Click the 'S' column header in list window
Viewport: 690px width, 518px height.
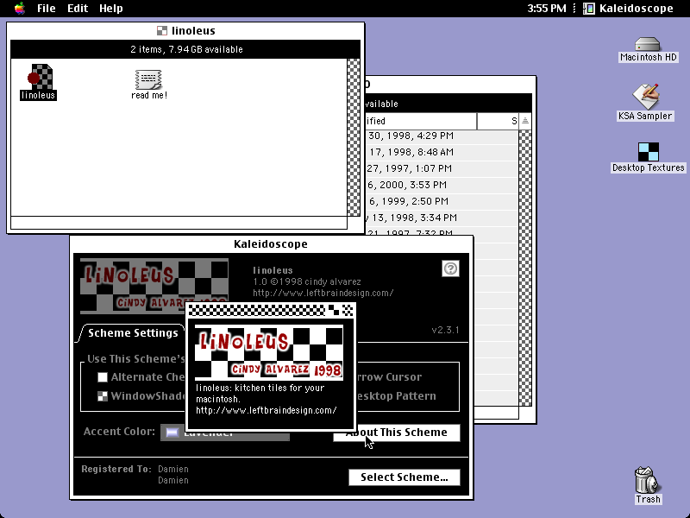tap(499, 121)
